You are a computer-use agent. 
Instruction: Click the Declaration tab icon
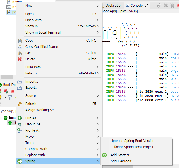(x=103, y=6)
